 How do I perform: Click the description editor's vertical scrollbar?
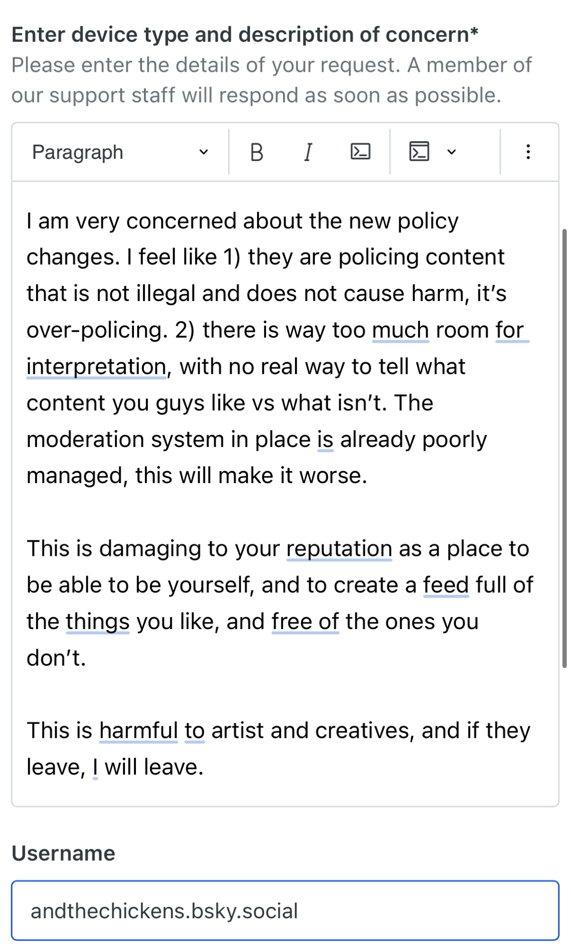point(564,447)
